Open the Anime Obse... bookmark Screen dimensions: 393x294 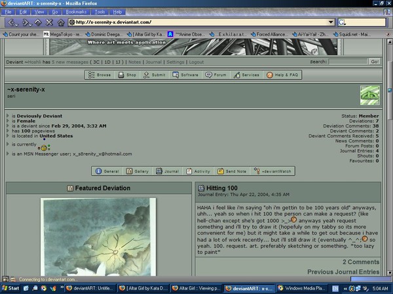(186, 34)
